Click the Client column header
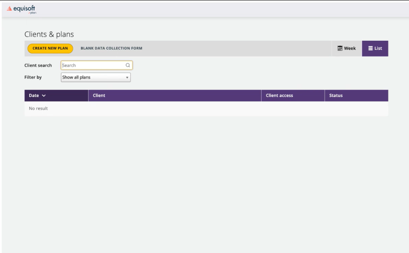 [x=100, y=96]
